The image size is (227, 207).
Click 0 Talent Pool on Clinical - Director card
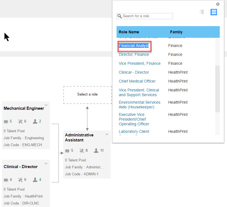pos(14,189)
